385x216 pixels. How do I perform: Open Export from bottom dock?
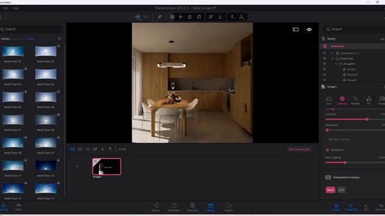click(x=229, y=207)
